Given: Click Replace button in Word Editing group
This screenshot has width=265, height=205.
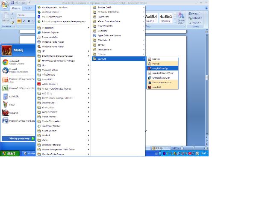Looking at the screenshot, I should 195,18.
